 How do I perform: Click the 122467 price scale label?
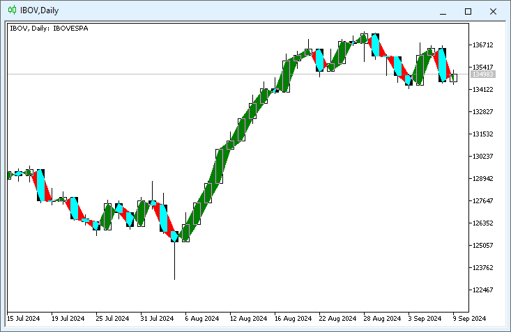tap(482, 290)
